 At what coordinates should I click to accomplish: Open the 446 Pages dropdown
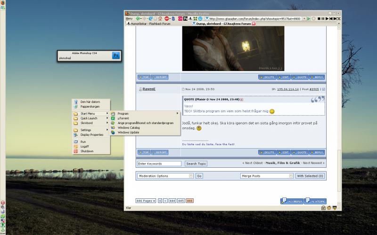coord(146,201)
